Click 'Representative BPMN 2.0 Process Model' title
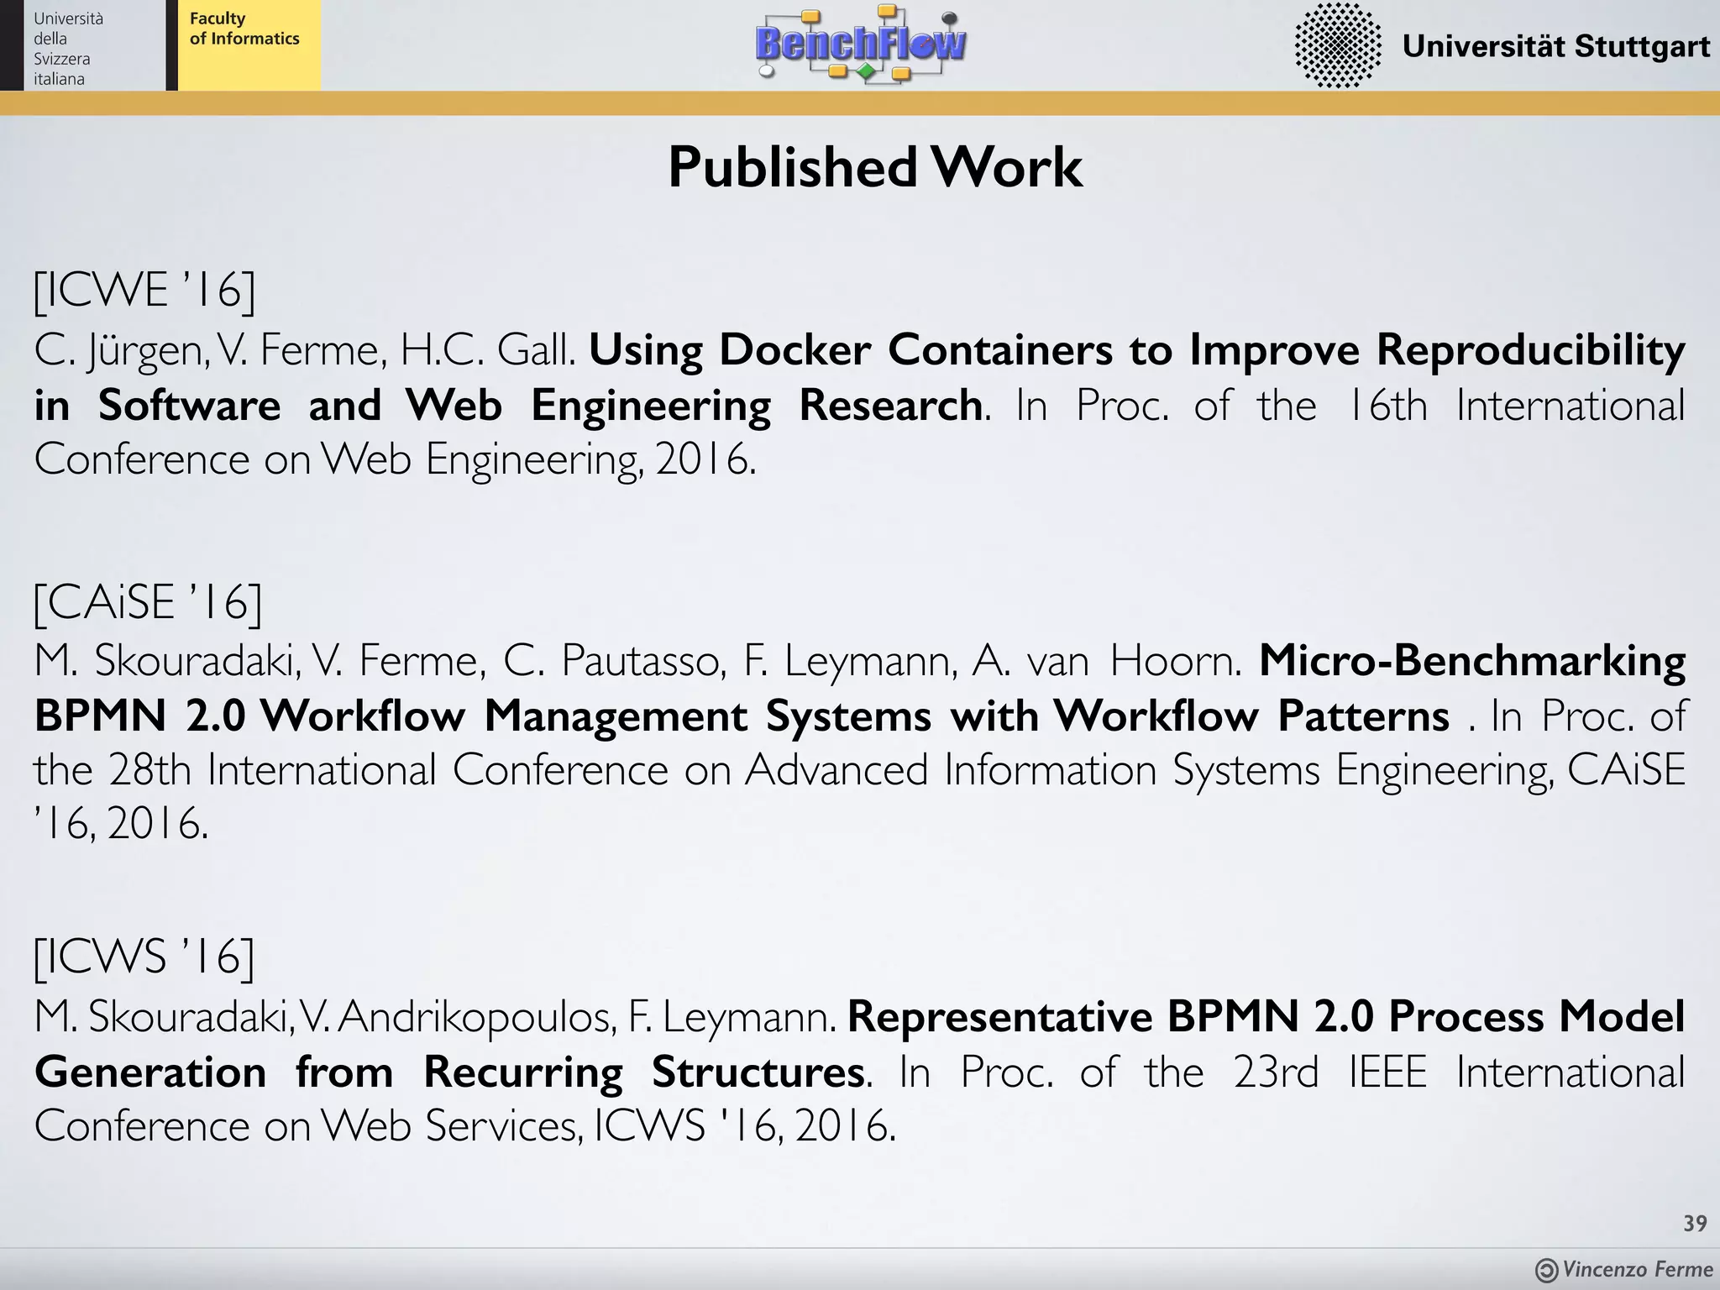 1266,1015
